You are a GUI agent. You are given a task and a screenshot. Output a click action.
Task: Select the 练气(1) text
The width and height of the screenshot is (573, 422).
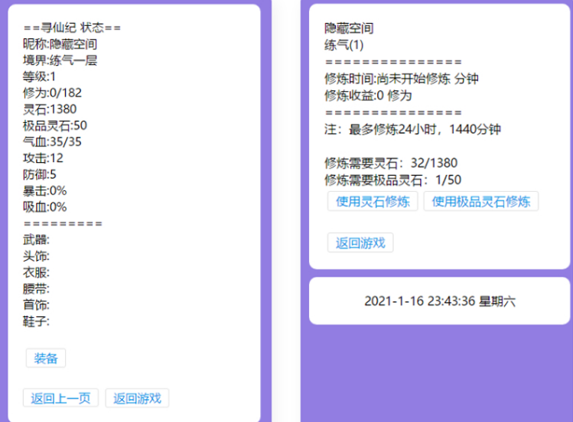pos(343,45)
